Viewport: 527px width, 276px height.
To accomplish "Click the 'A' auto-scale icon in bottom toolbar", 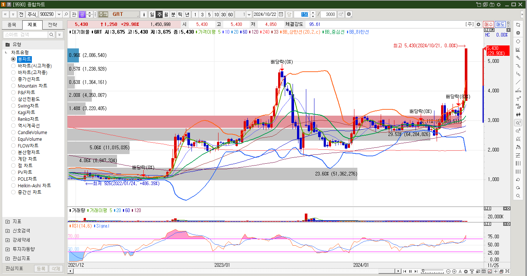I will (460, 272).
